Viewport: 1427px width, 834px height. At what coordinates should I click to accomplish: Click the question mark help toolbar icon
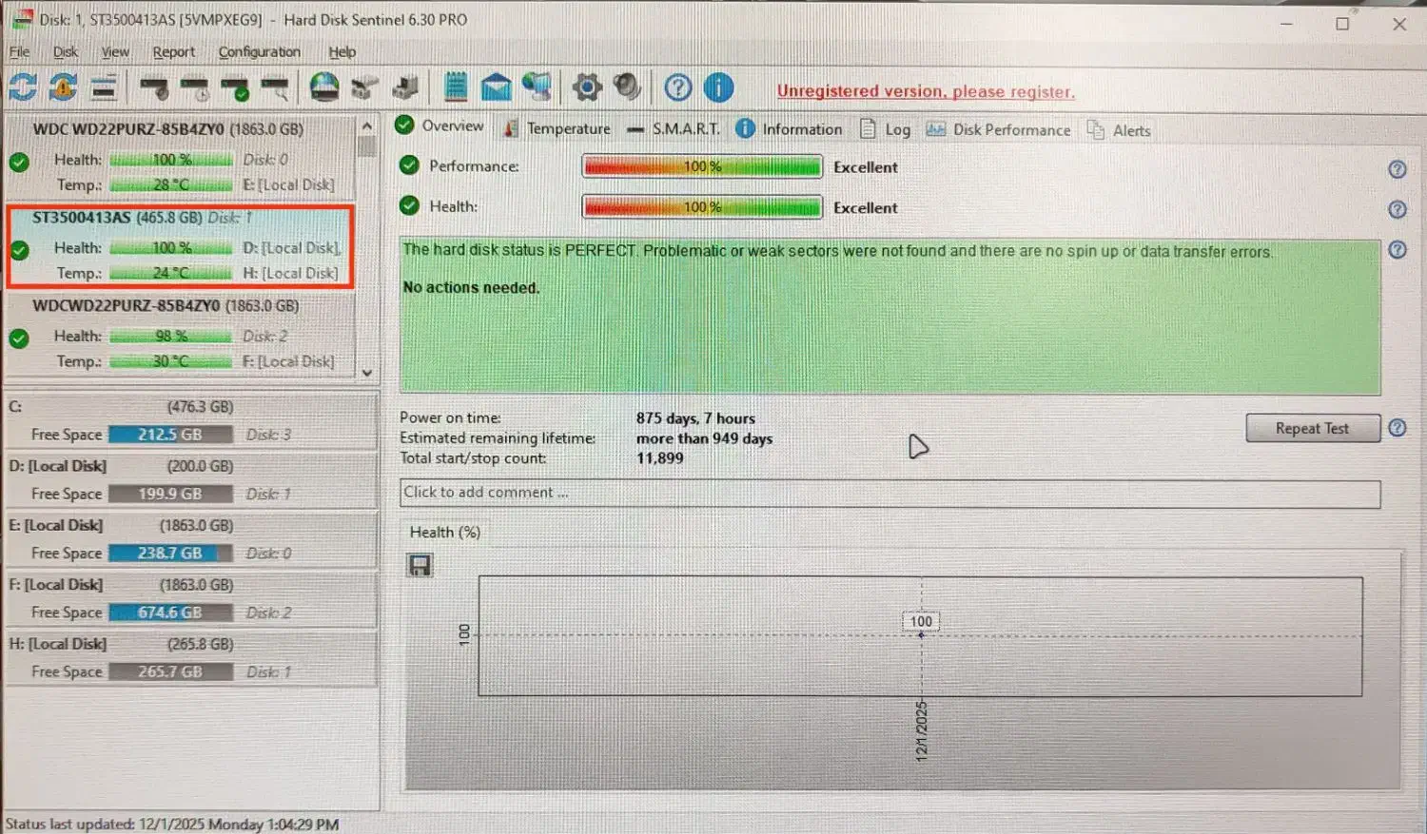pos(677,88)
